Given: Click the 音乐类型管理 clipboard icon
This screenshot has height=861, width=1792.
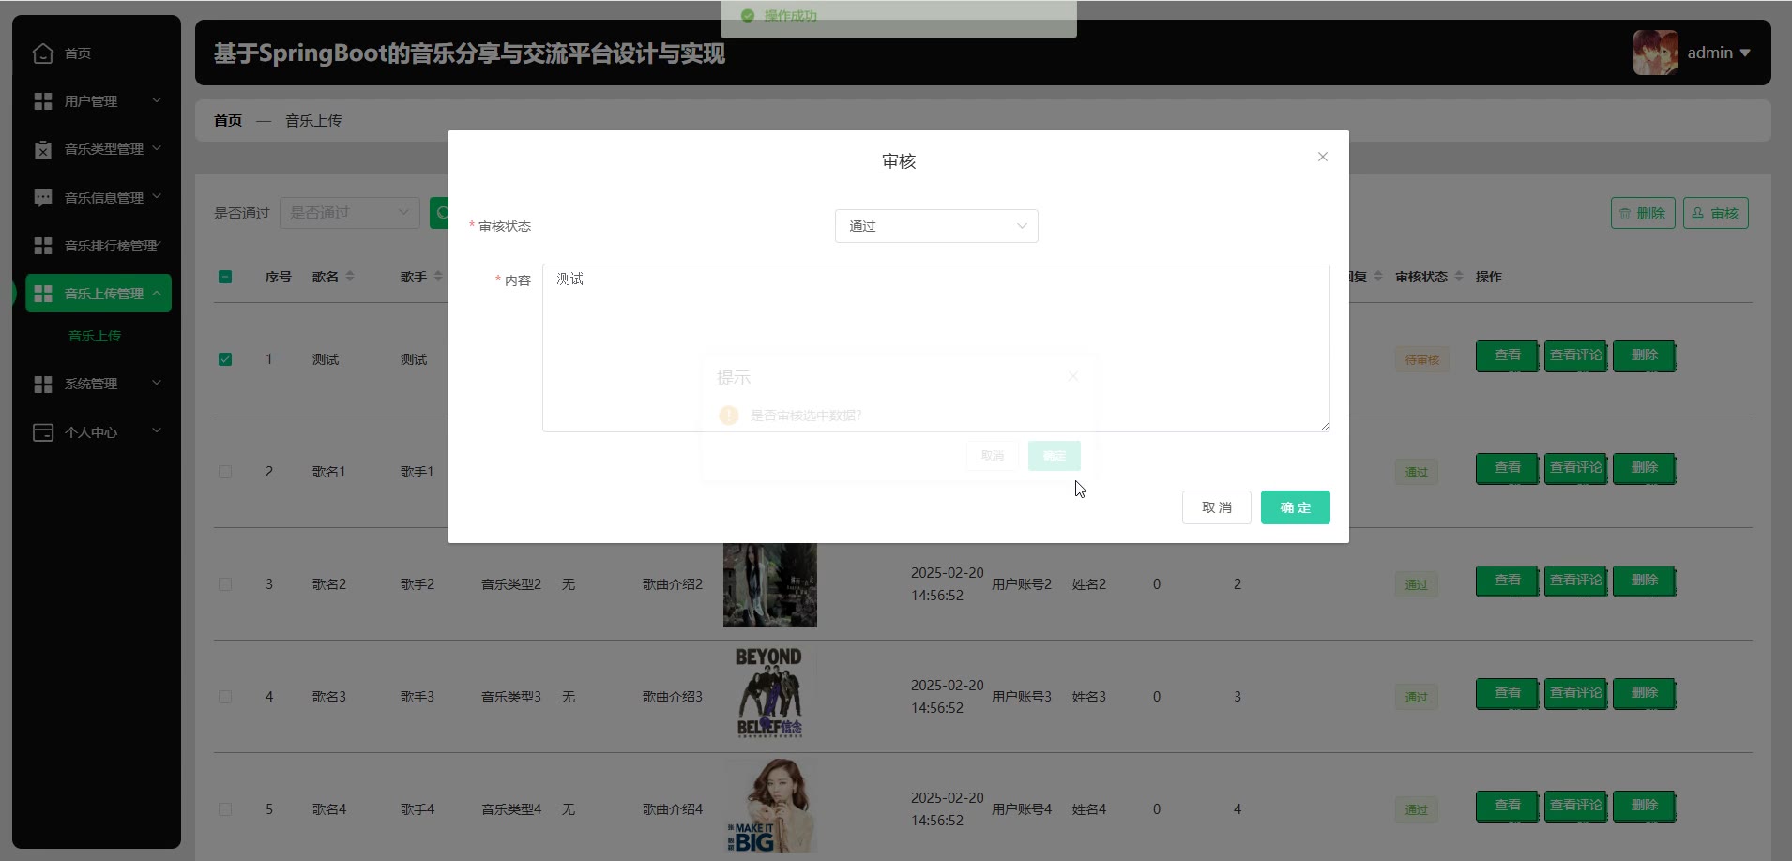Looking at the screenshot, I should tap(43, 149).
